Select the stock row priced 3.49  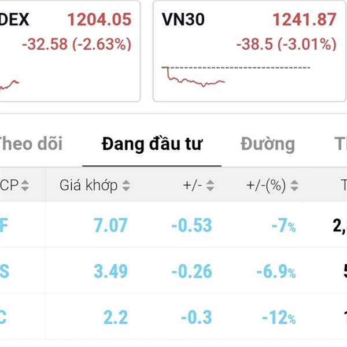[x=173, y=271]
